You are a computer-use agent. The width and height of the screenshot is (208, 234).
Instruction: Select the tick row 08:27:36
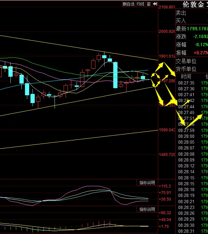192,89
